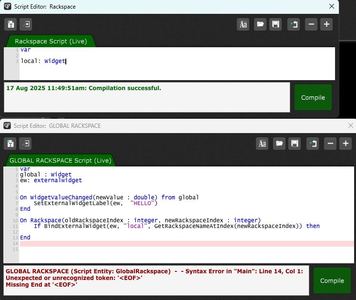Click 'var' keyword in Rackspace script
The width and height of the screenshot is (356, 300).
pyautogui.click(x=25, y=50)
